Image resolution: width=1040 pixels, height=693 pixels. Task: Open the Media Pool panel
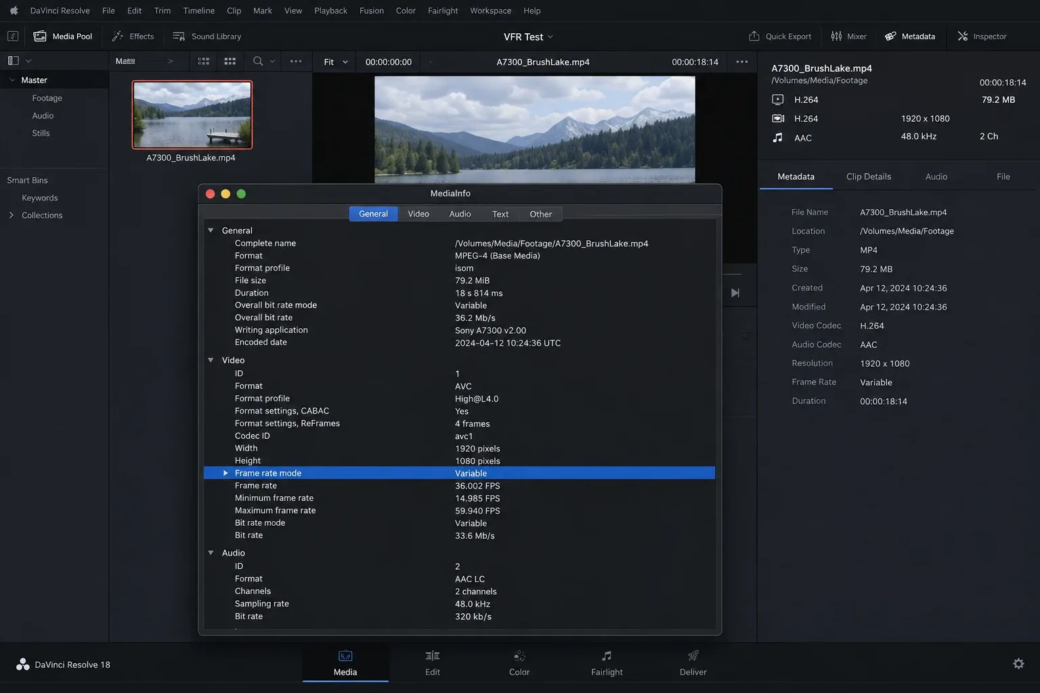63,37
